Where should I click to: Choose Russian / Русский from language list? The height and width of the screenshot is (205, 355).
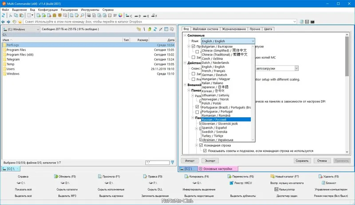tap(226, 119)
